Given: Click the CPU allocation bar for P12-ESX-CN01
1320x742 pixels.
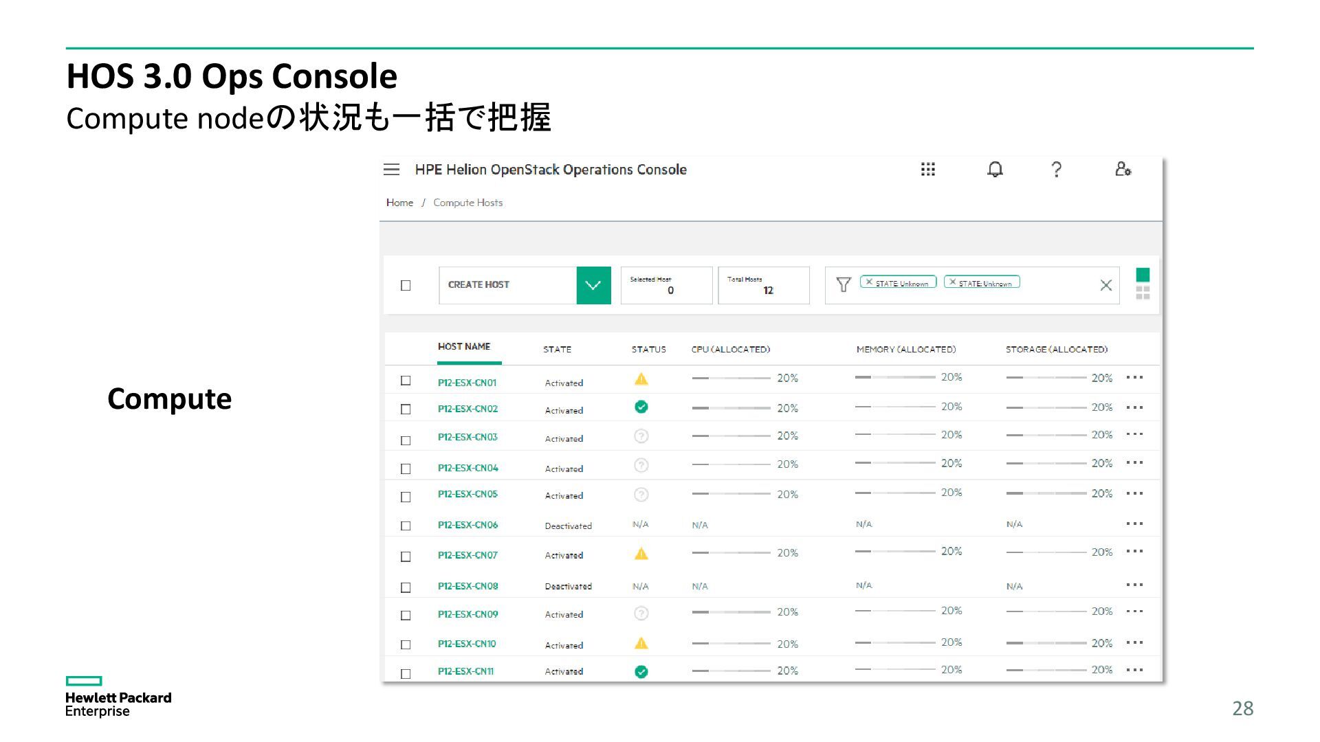Looking at the screenshot, I should click(x=731, y=378).
